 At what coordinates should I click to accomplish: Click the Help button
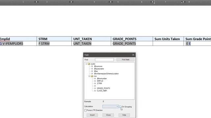pyautogui.click(x=124, y=115)
